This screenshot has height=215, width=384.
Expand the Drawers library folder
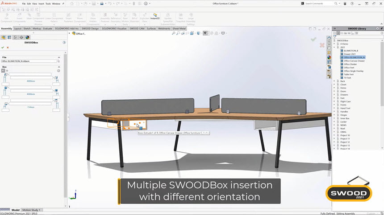(334, 95)
